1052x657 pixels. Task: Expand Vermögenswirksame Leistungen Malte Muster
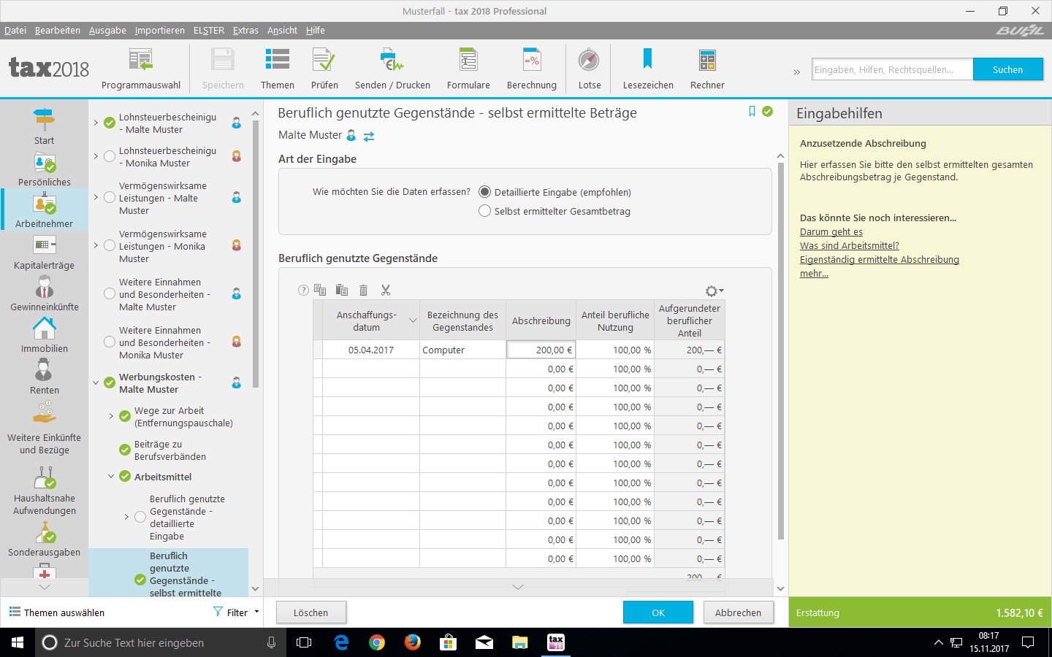(96, 197)
